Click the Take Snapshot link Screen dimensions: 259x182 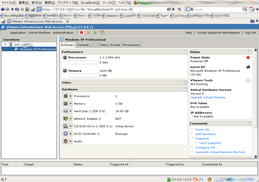[210, 143]
